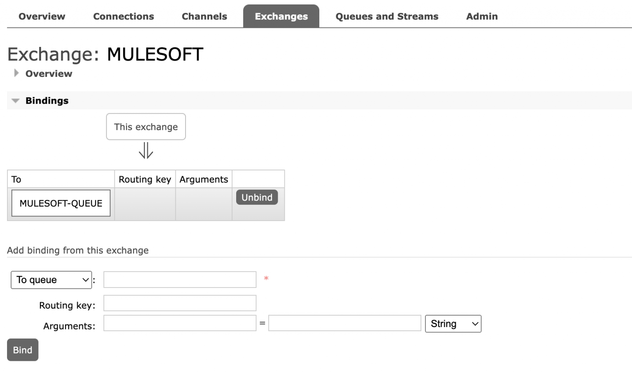
Task: Focus the Routing key input field
Action: 180,303
